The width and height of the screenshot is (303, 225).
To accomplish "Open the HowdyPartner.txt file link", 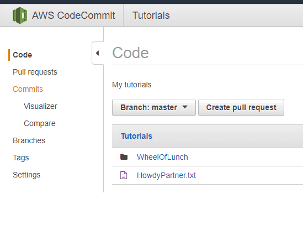I will [x=166, y=175].
